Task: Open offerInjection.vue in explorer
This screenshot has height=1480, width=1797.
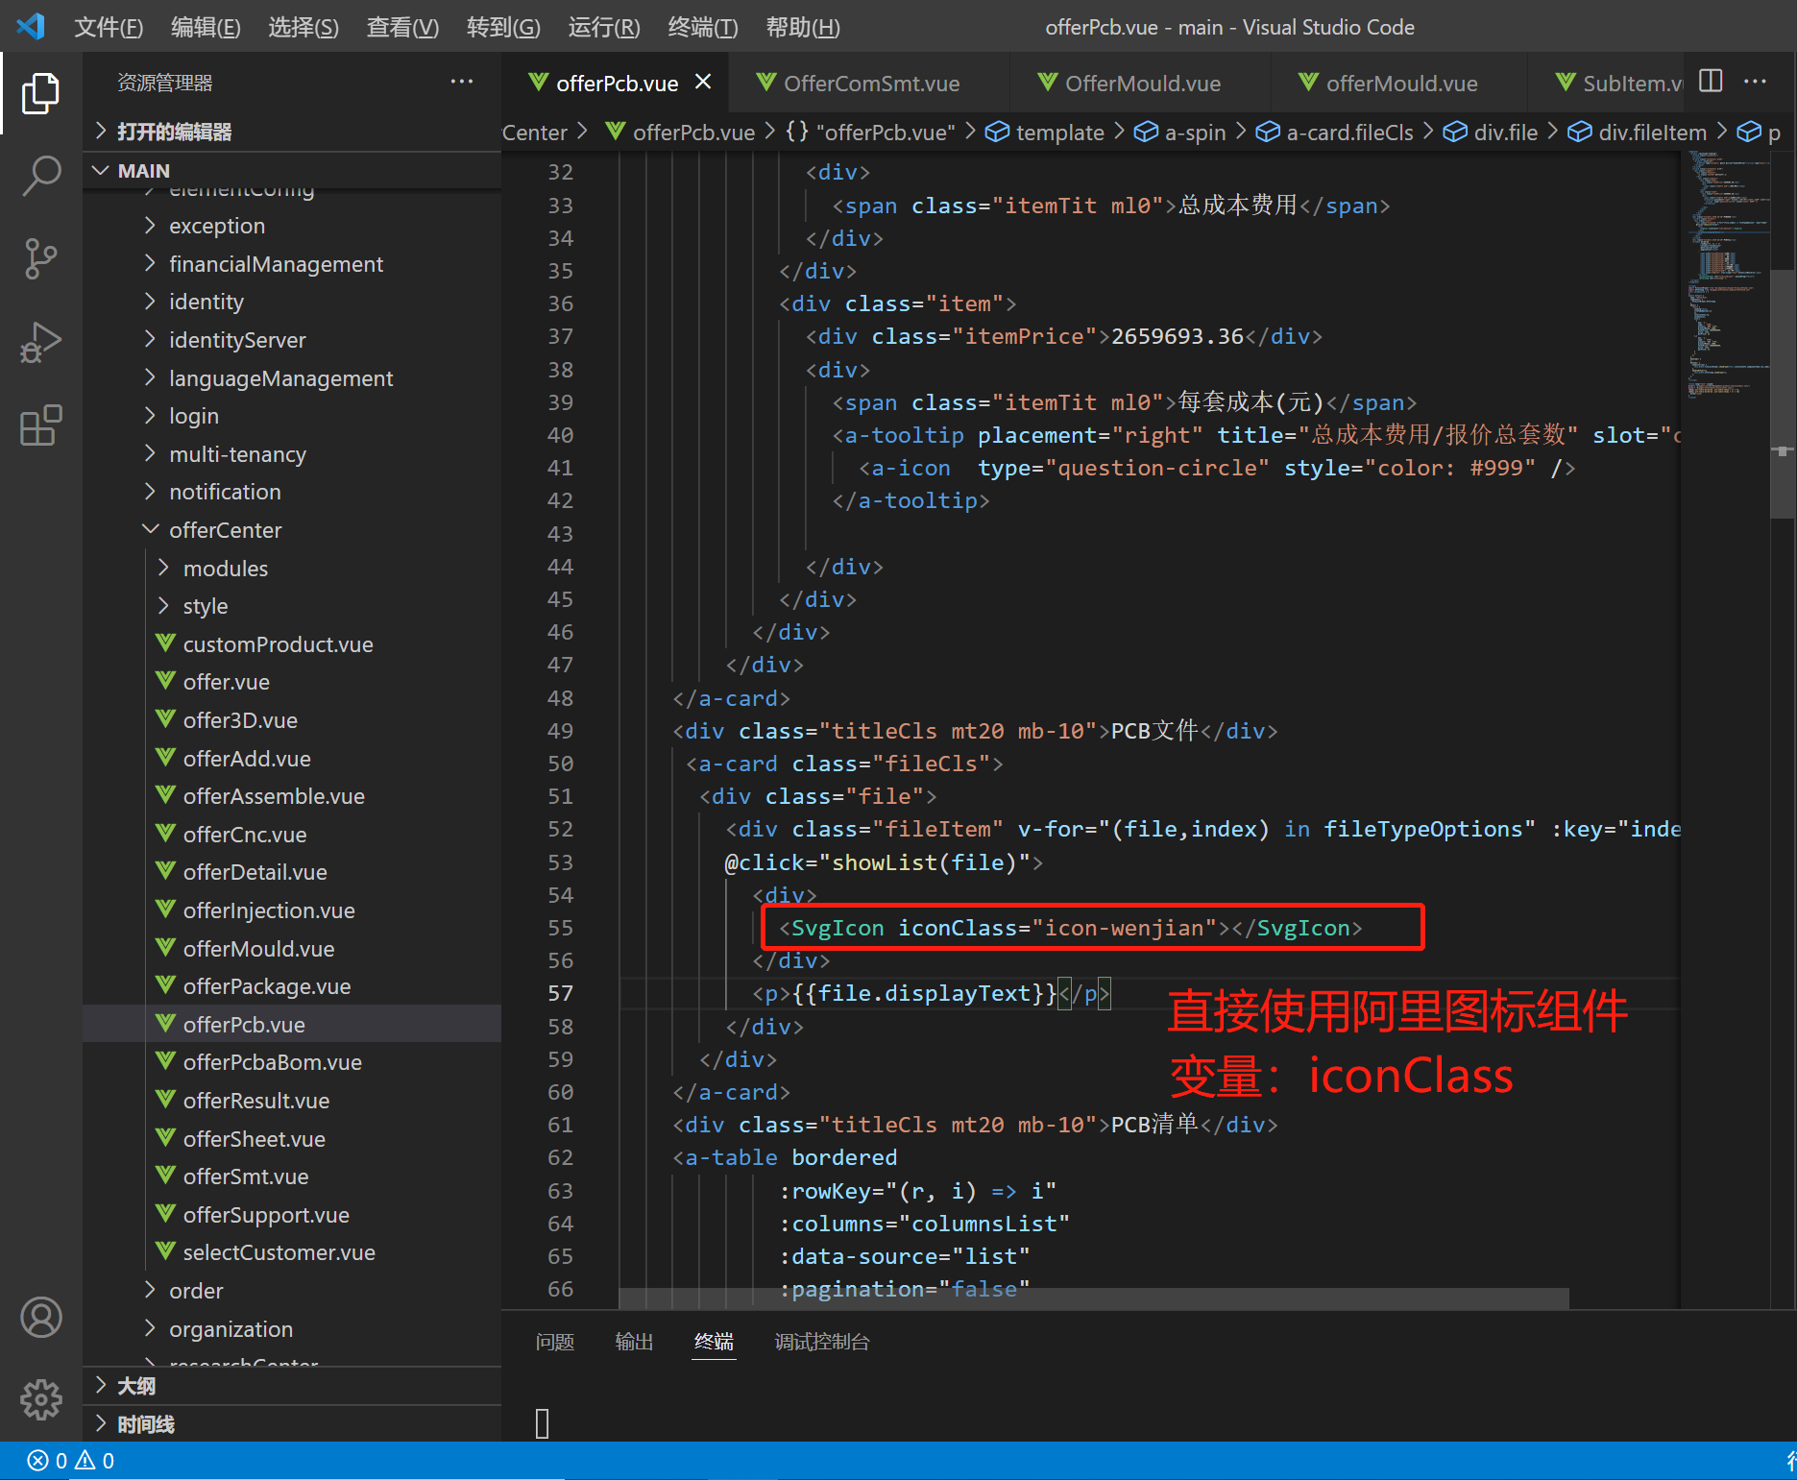Action: [292, 910]
